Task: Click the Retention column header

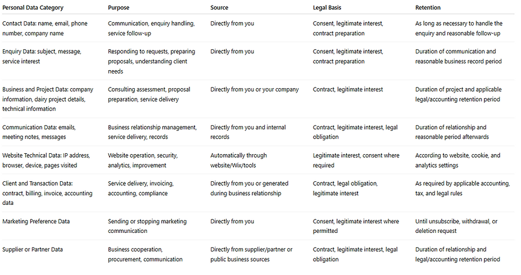Action: 428,8
